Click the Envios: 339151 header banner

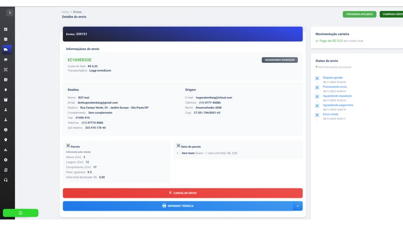pos(183,34)
